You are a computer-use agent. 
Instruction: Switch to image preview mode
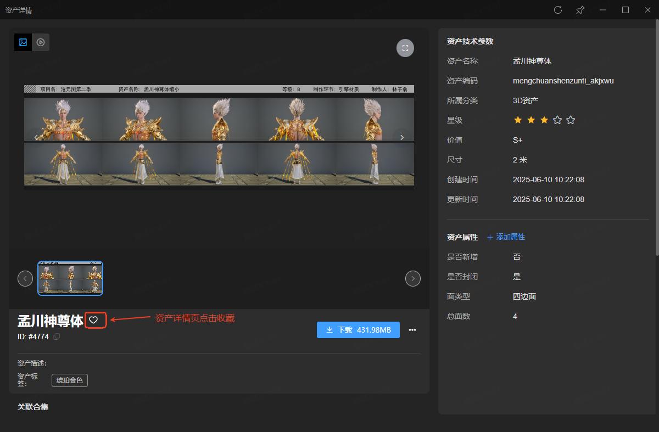(x=23, y=42)
